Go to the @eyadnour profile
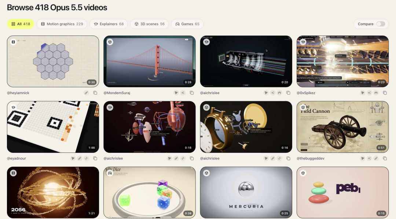This screenshot has height=219, width=396. (16, 158)
